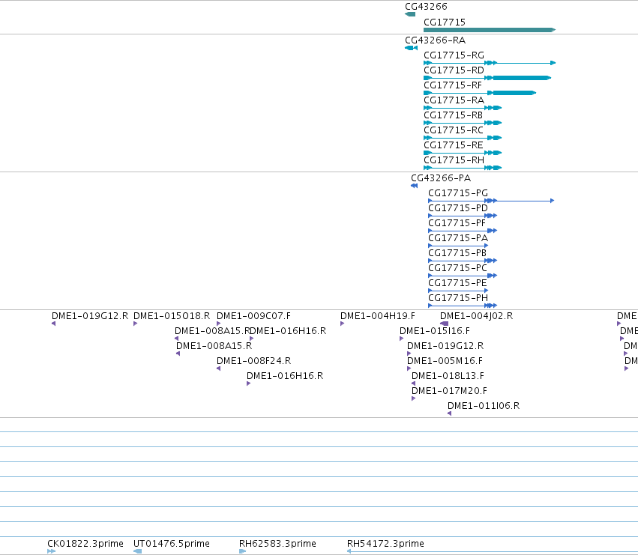
Task: Open the CG17715-PC protein label
Action: pos(457,268)
